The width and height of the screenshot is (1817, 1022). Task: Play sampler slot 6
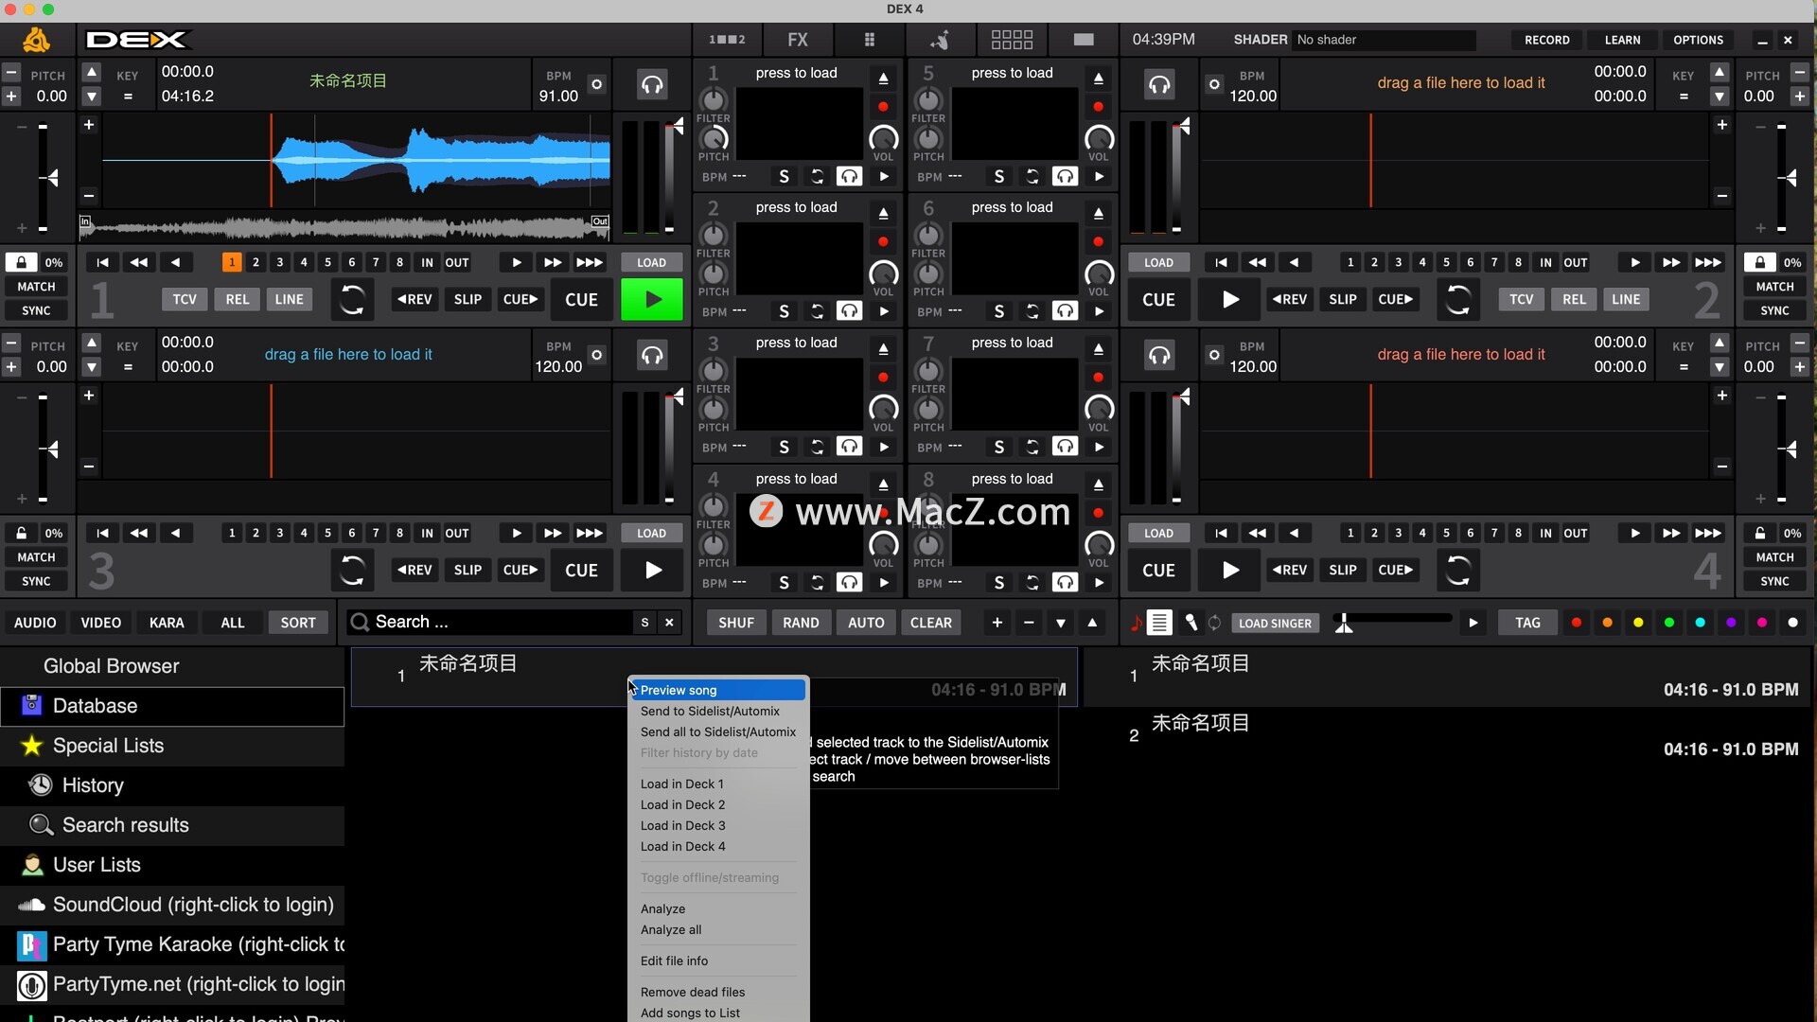click(x=1099, y=311)
